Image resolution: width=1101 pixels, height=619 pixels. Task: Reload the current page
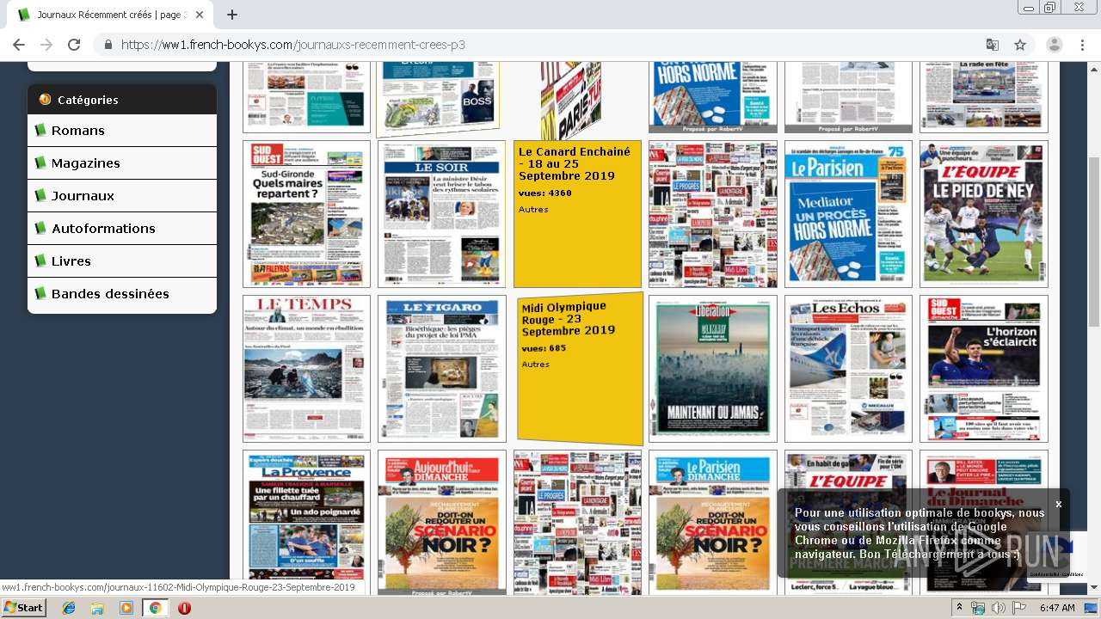pos(74,45)
